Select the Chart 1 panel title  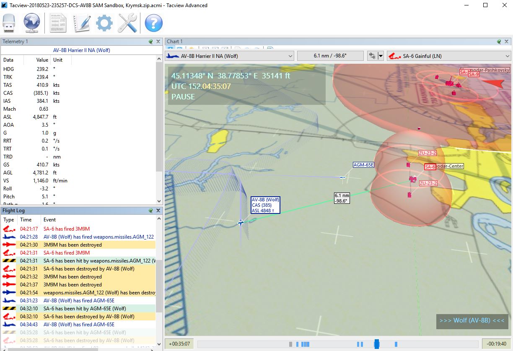(x=175, y=42)
